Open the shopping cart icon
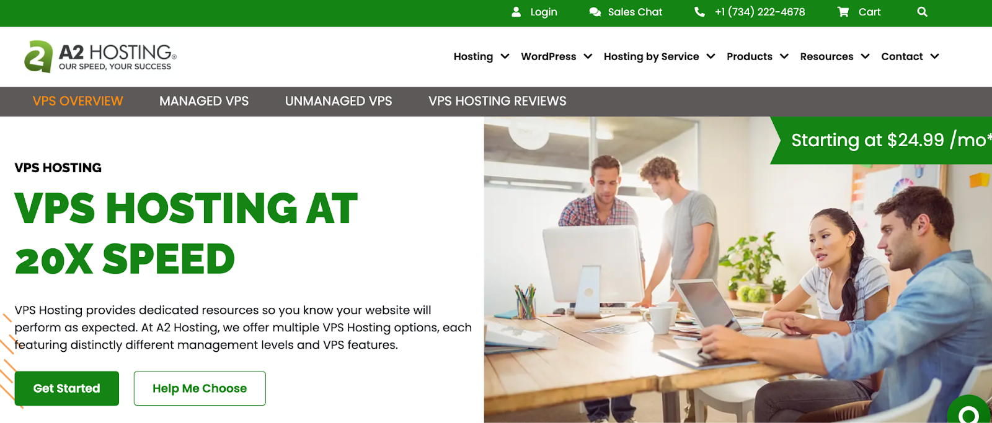Image resolution: width=992 pixels, height=423 pixels. 843,12
